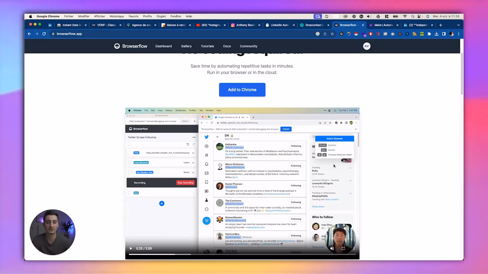Image resolution: width=488 pixels, height=274 pixels.
Task: Open the Browserflow extension icon in toolbar
Action: (341, 34)
